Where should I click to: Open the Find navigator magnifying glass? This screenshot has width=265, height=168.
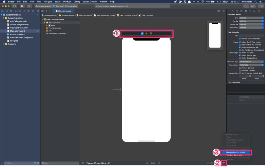click(16, 11)
